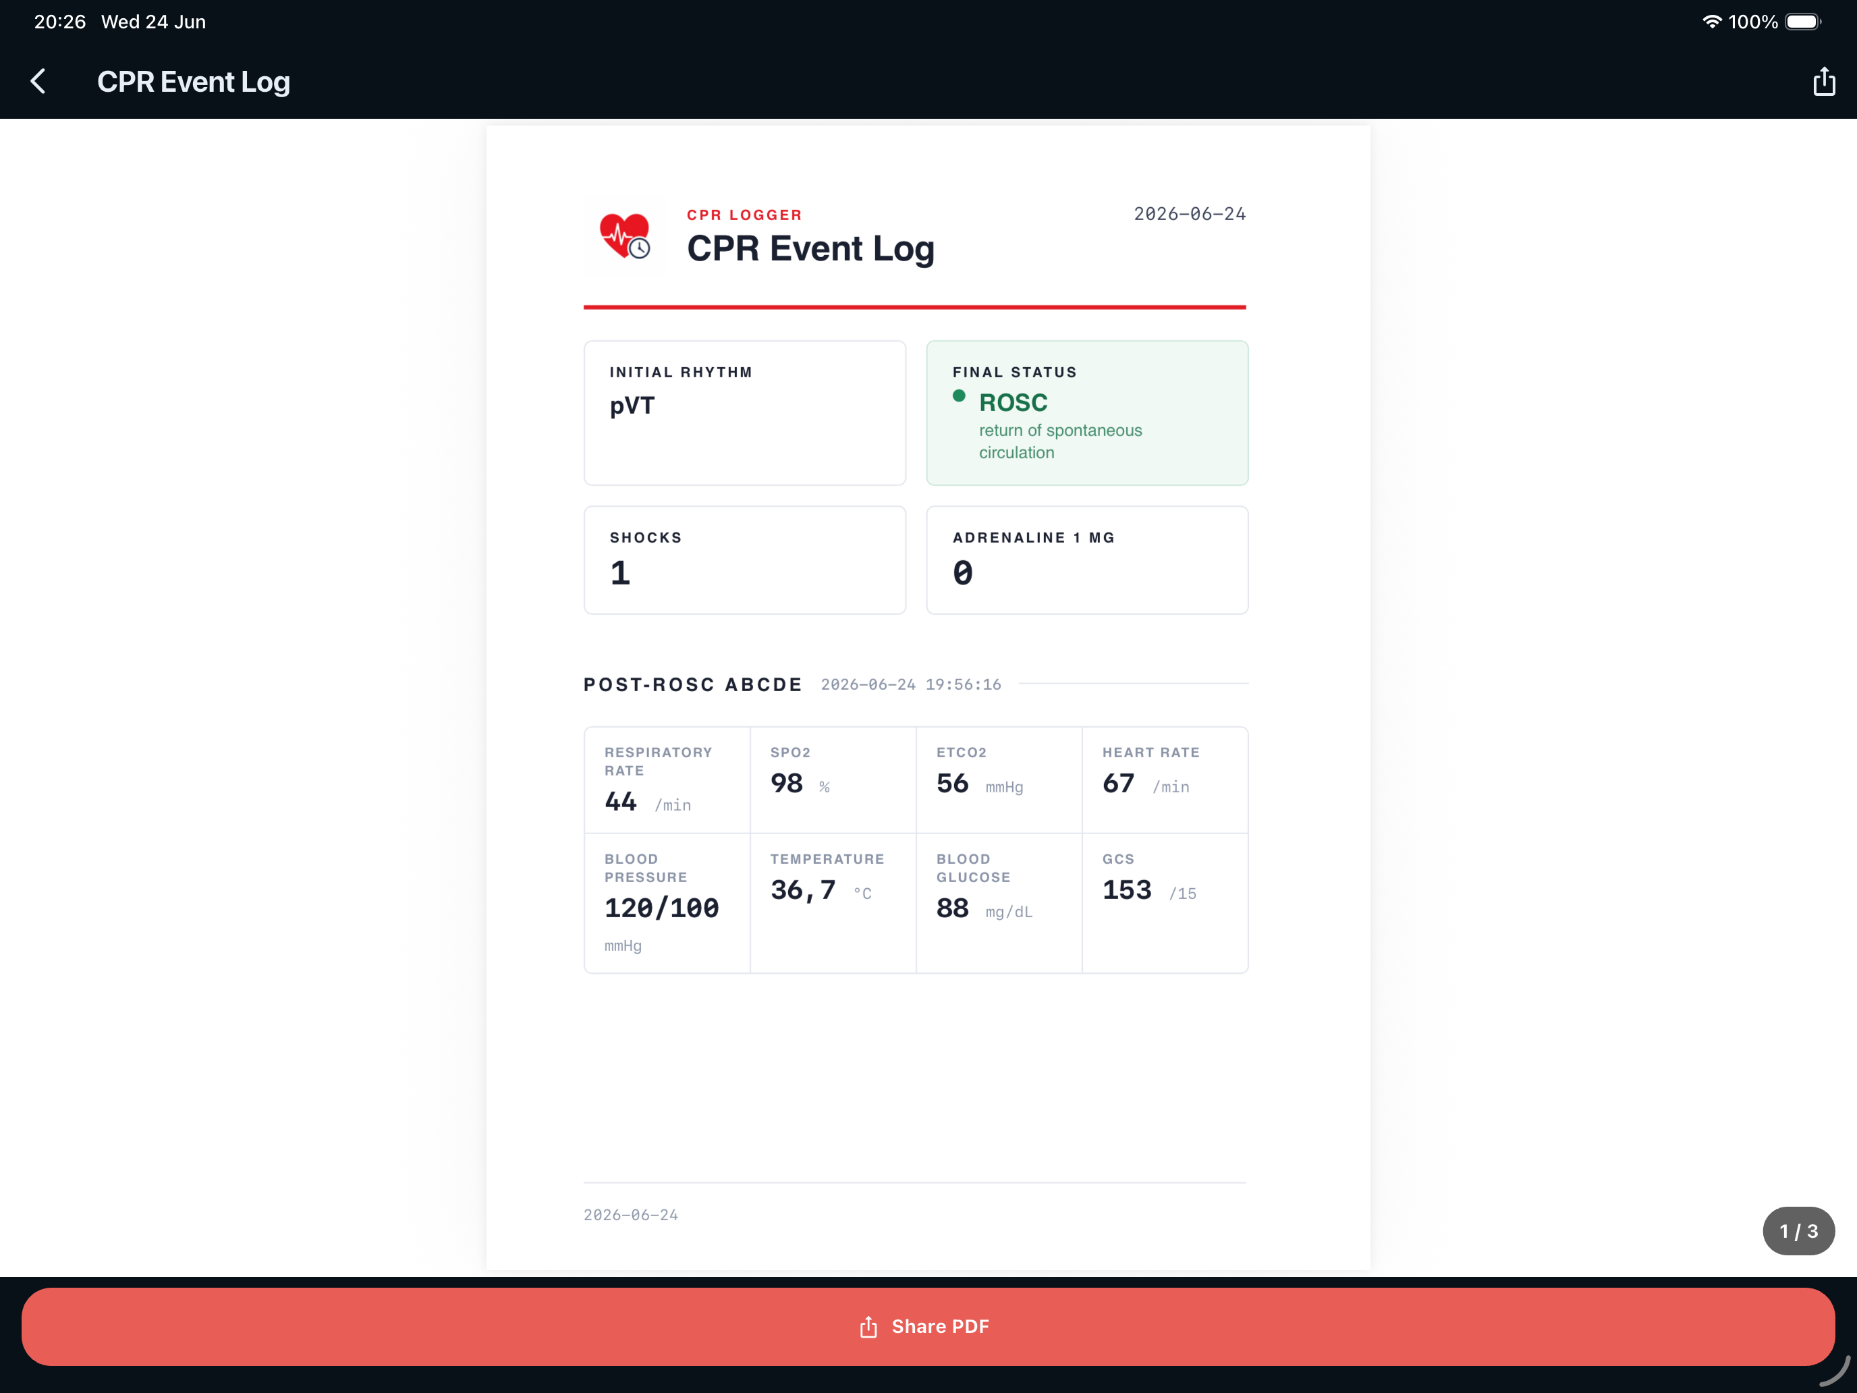This screenshot has width=1857, height=1393.
Task: Tap the page indicator 1 / 3
Action: click(x=1798, y=1231)
